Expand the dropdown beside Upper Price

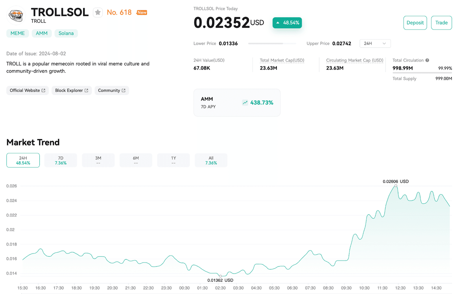coord(374,43)
